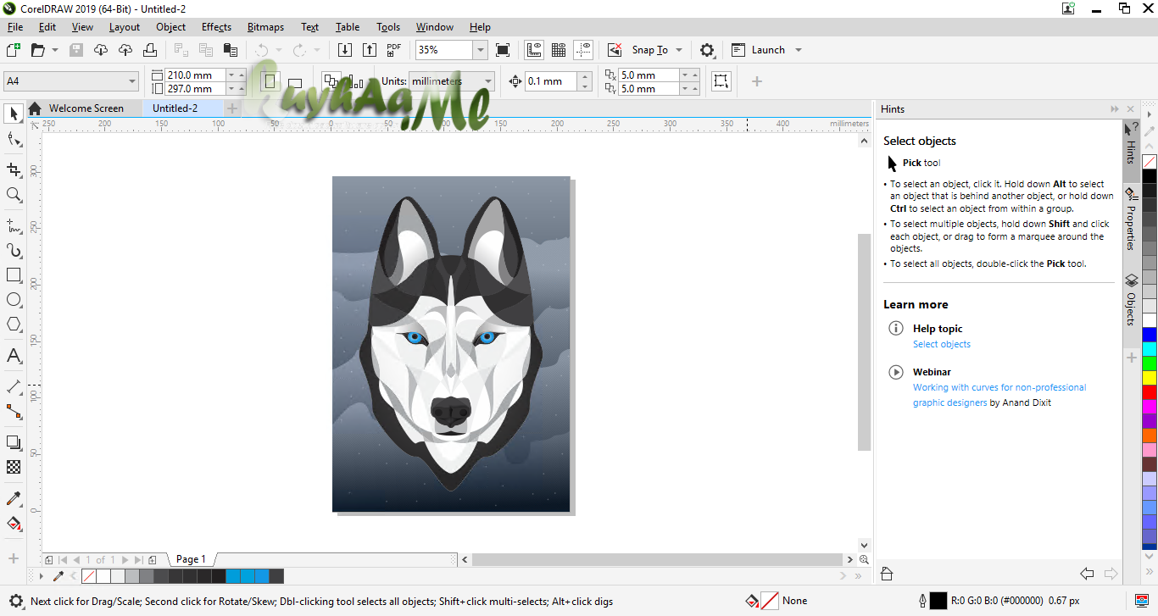Screen dimensions: 1158x616
Task: Select the Polygon tool
Action: click(x=14, y=325)
